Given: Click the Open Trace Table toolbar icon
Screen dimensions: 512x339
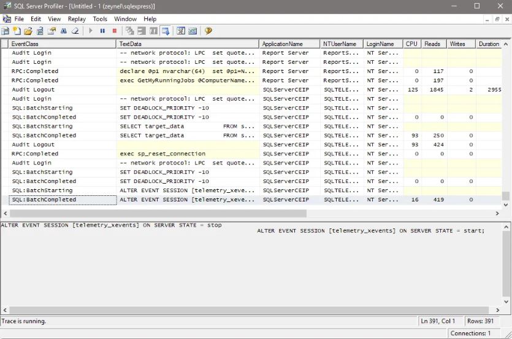Looking at the screenshot, I should (40, 31).
